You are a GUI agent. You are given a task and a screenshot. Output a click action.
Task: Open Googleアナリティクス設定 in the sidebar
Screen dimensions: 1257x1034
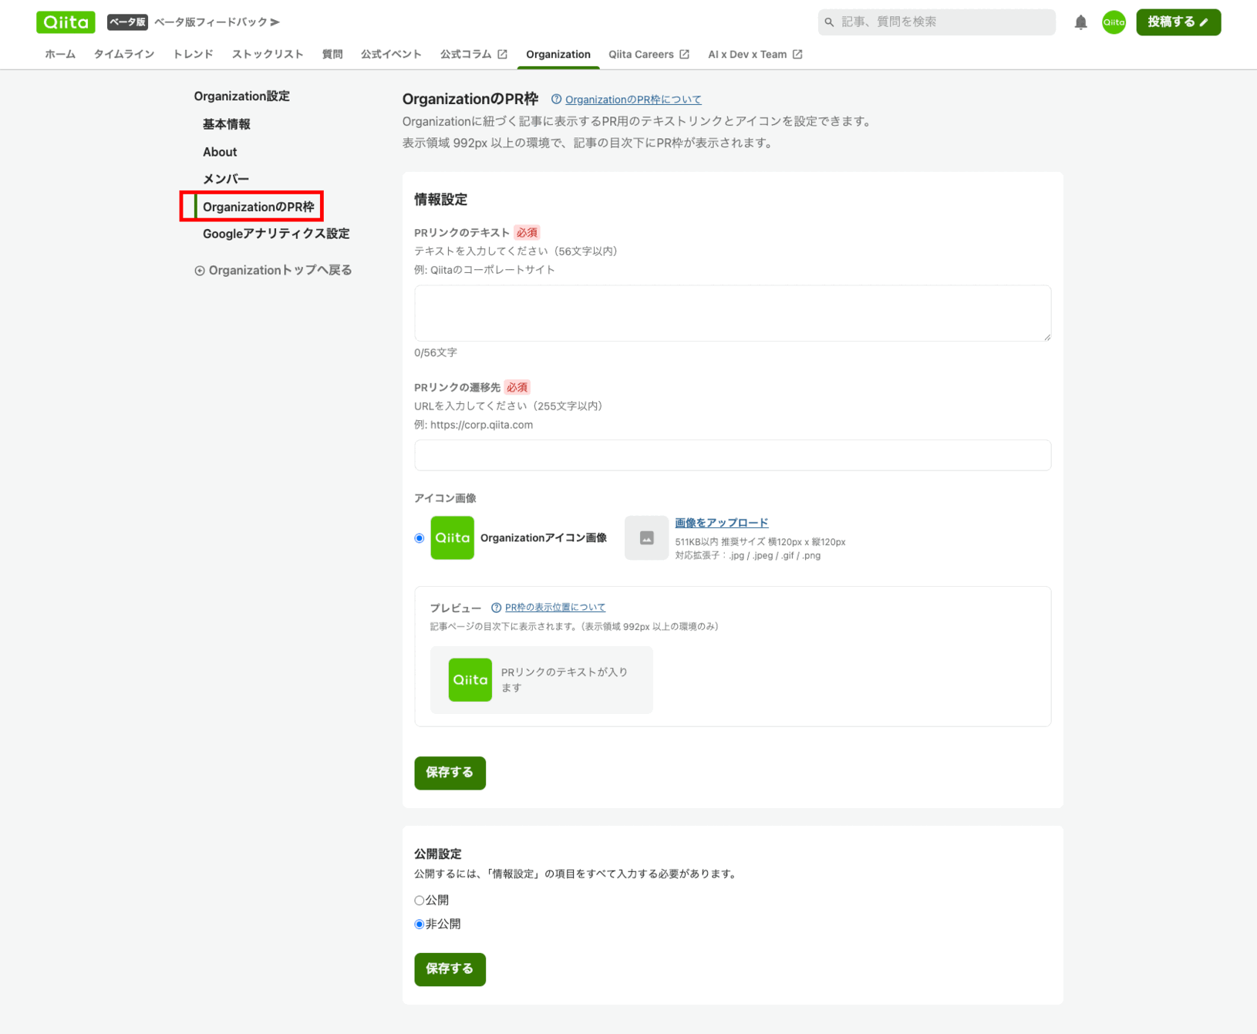point(276,234)
